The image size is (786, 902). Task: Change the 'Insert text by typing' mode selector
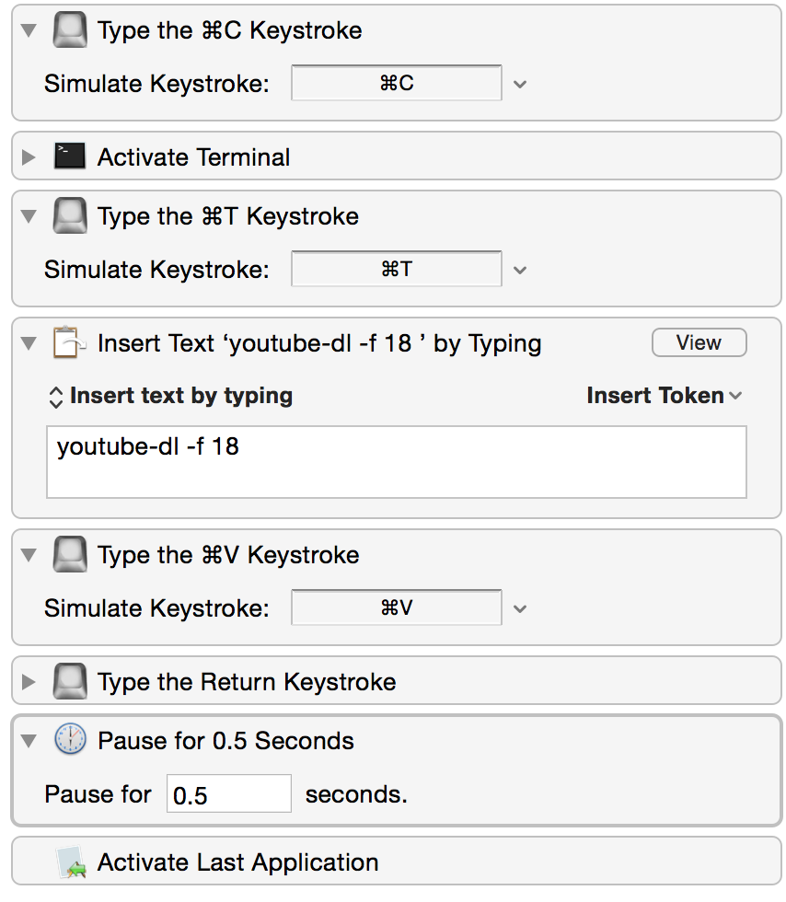(170, 397)
